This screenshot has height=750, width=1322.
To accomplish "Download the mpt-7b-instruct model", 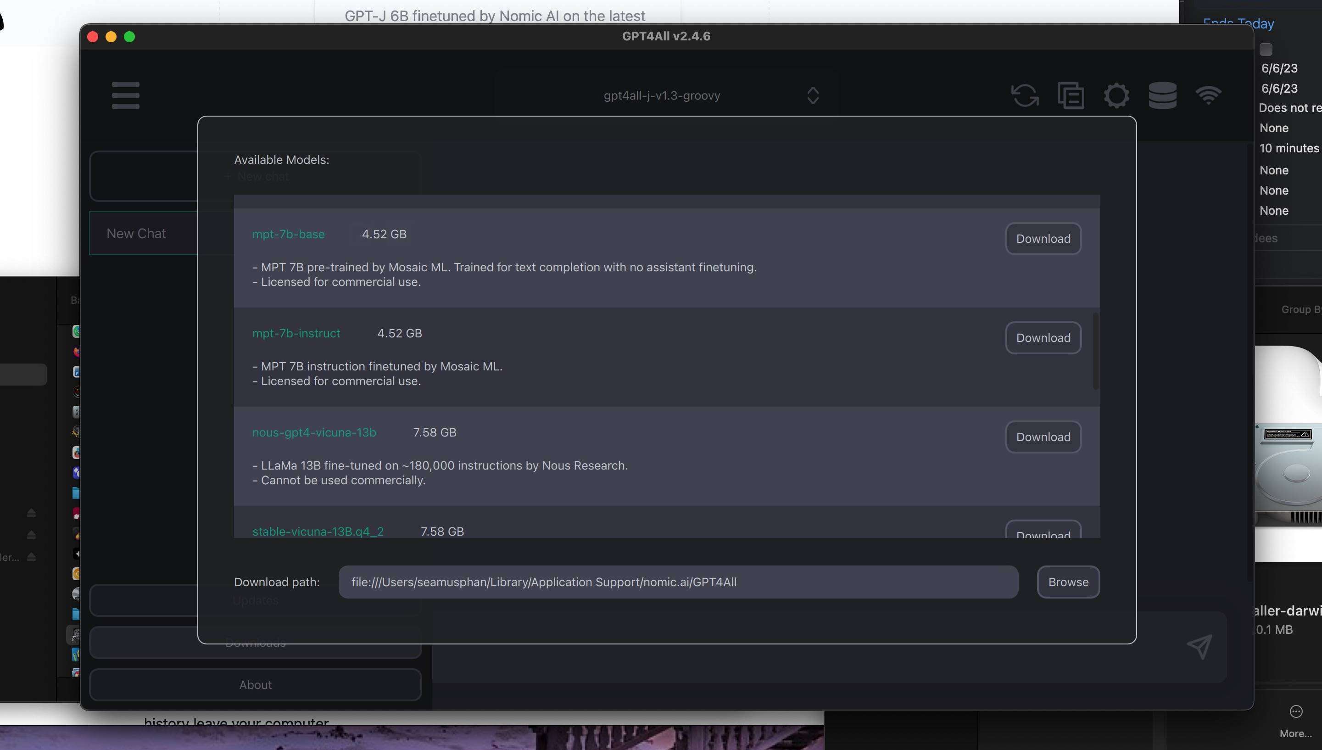I will 1043,338.
